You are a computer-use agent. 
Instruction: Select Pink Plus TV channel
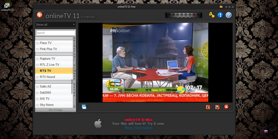point(54,49)
